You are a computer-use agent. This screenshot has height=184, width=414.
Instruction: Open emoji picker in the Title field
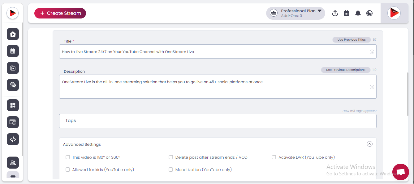(372, 52)
